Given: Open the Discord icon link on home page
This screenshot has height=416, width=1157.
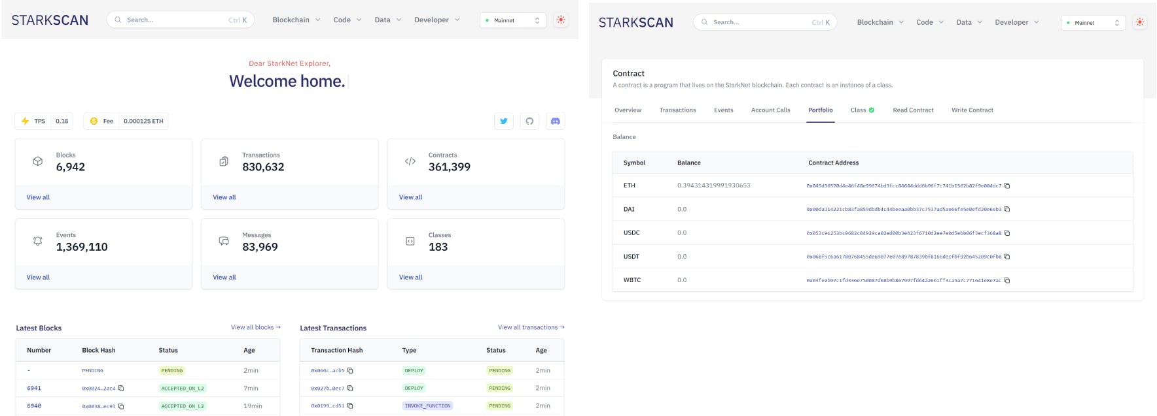Looking at the screenshot, I should coord(556,121).
